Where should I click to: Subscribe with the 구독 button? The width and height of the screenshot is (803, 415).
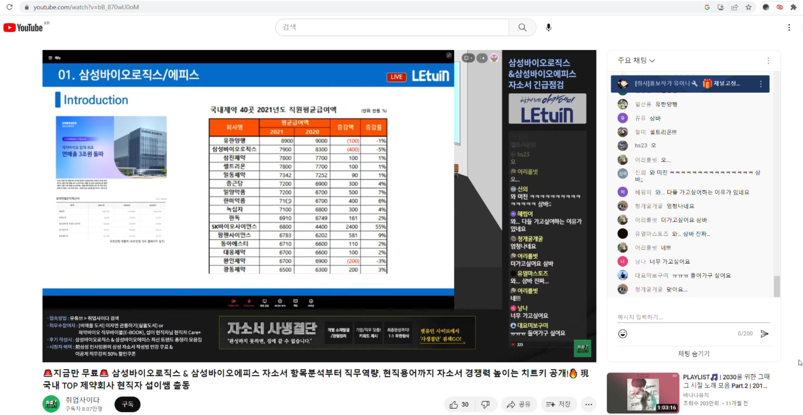click(128, 404)
